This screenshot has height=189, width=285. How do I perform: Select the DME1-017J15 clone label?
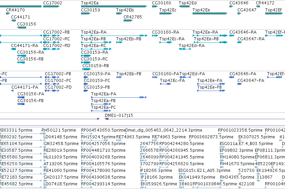119,115
